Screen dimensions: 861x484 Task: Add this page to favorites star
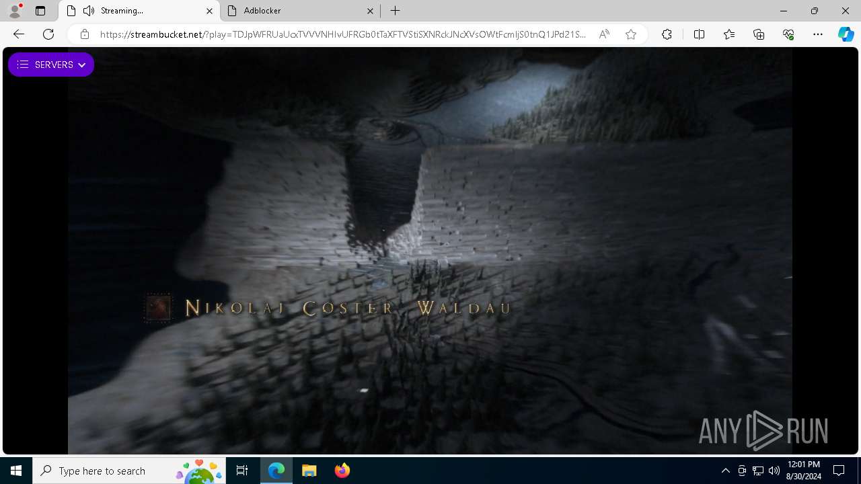[x=631, y=34]
